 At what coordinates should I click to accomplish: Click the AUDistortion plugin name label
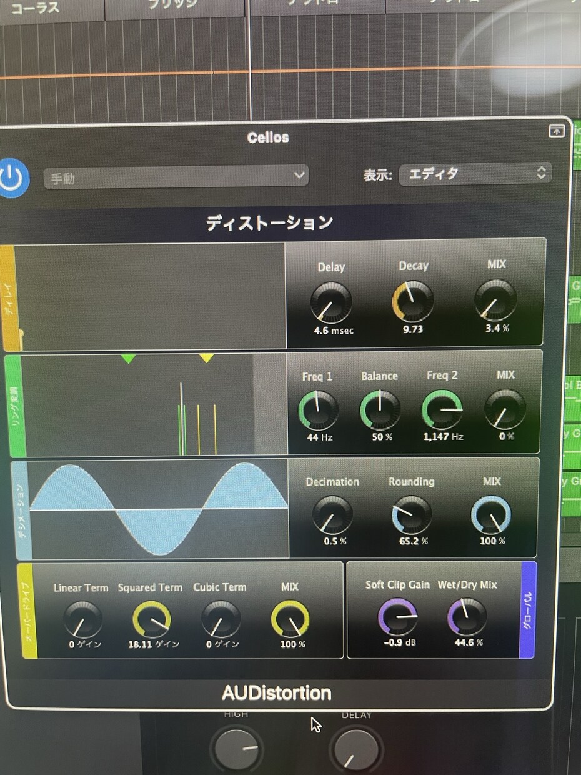click(x=277, y=693)
